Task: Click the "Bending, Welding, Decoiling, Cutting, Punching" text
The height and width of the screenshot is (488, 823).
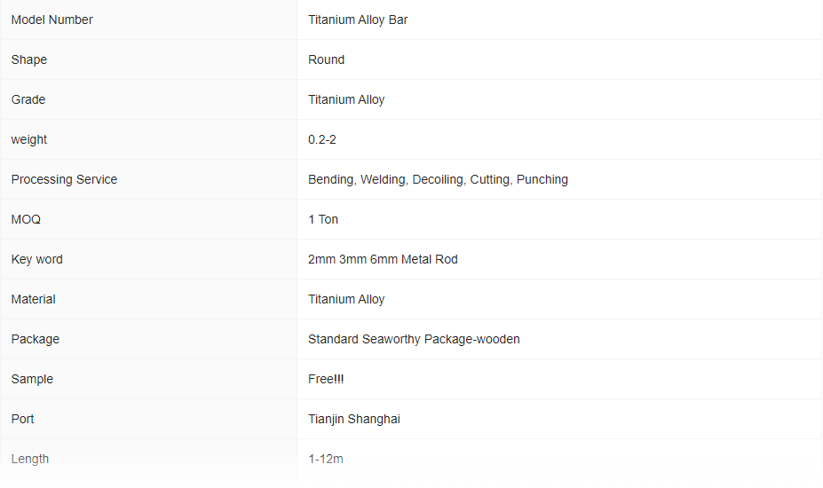Action: point(438,179)
